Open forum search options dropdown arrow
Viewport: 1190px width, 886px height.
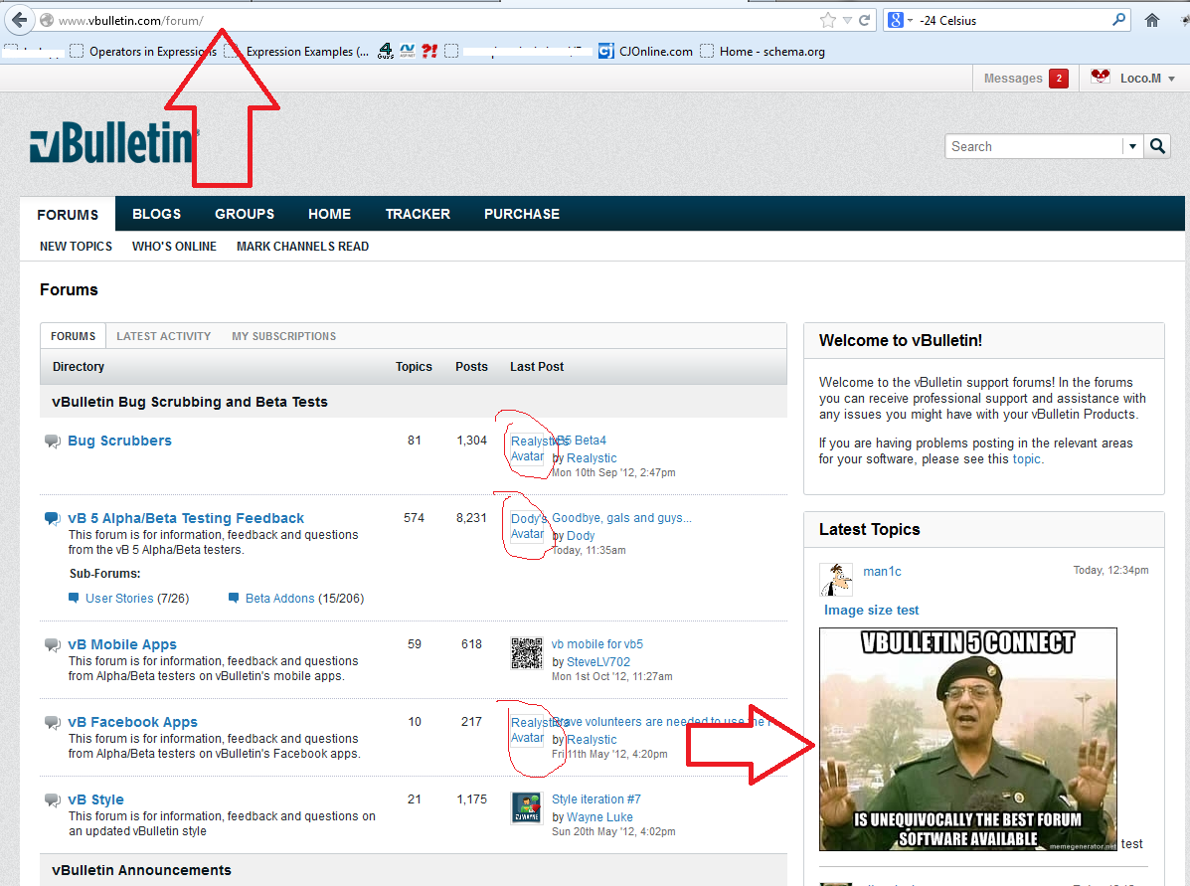pyautogui.click(x=1132, y=146)
